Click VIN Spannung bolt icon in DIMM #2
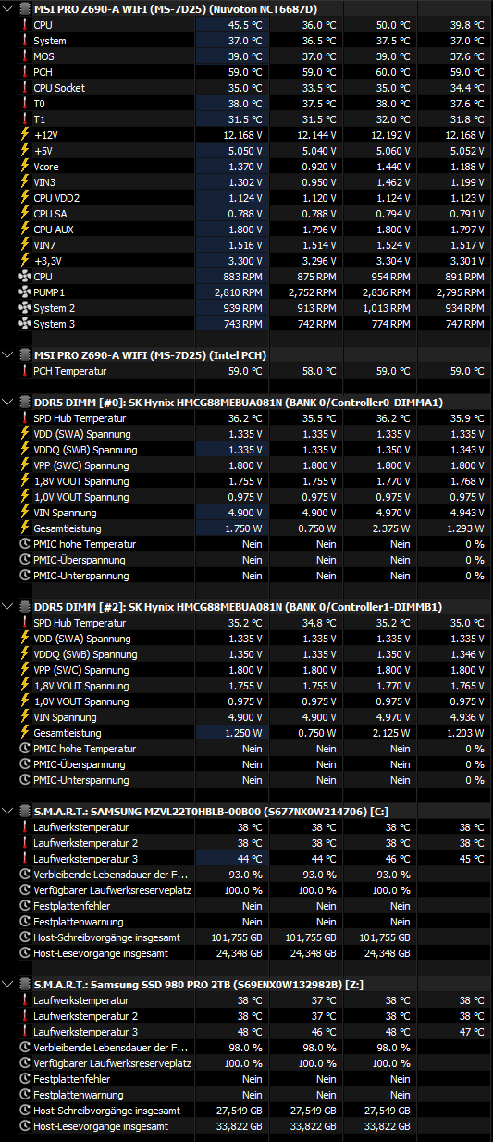 [x=24, y=717]
